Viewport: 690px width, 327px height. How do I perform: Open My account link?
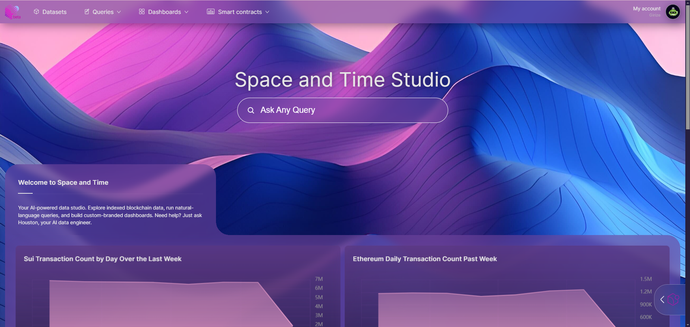(646, 9)
